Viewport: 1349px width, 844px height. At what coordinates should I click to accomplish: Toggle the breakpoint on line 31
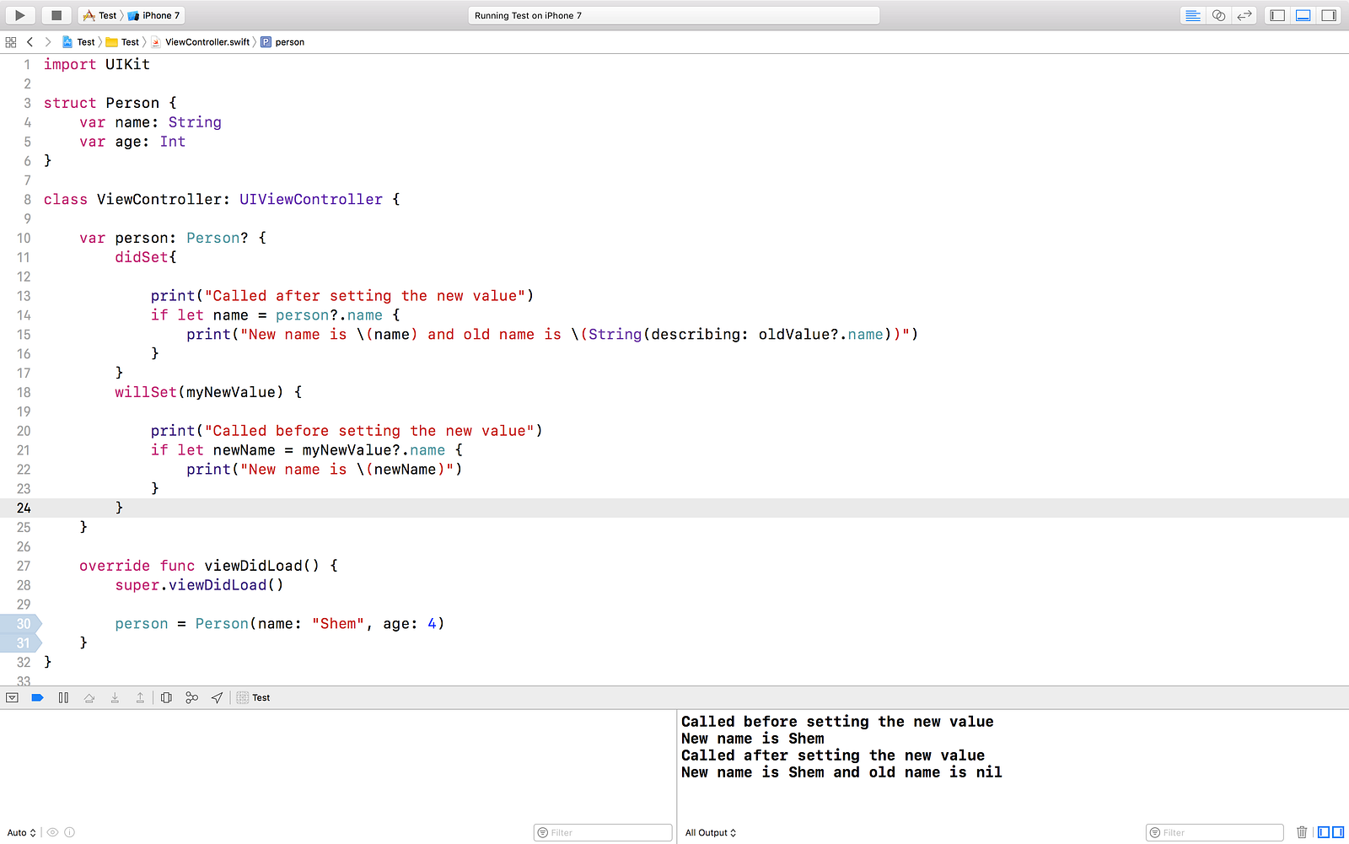pos(21,643)
